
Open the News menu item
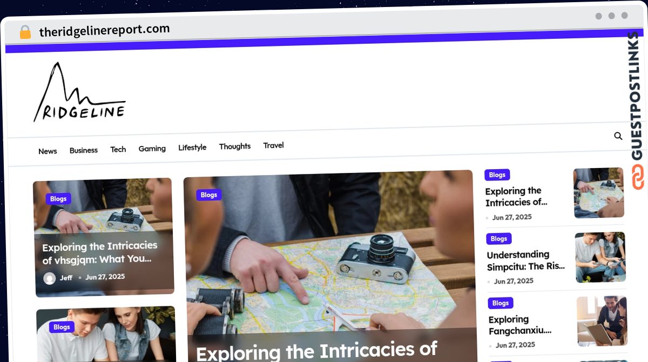point(48,151)
